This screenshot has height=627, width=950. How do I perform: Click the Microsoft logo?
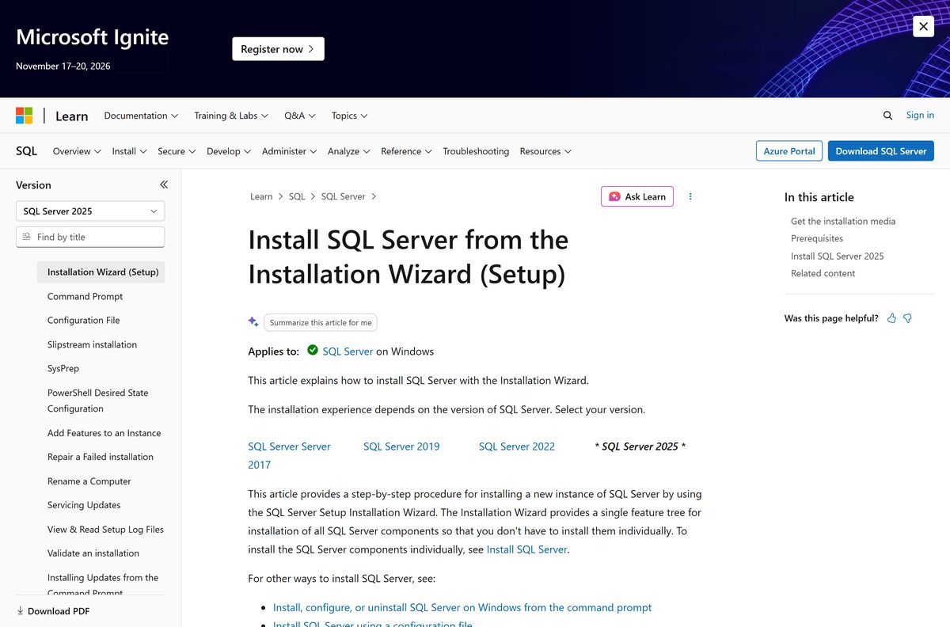25,116
